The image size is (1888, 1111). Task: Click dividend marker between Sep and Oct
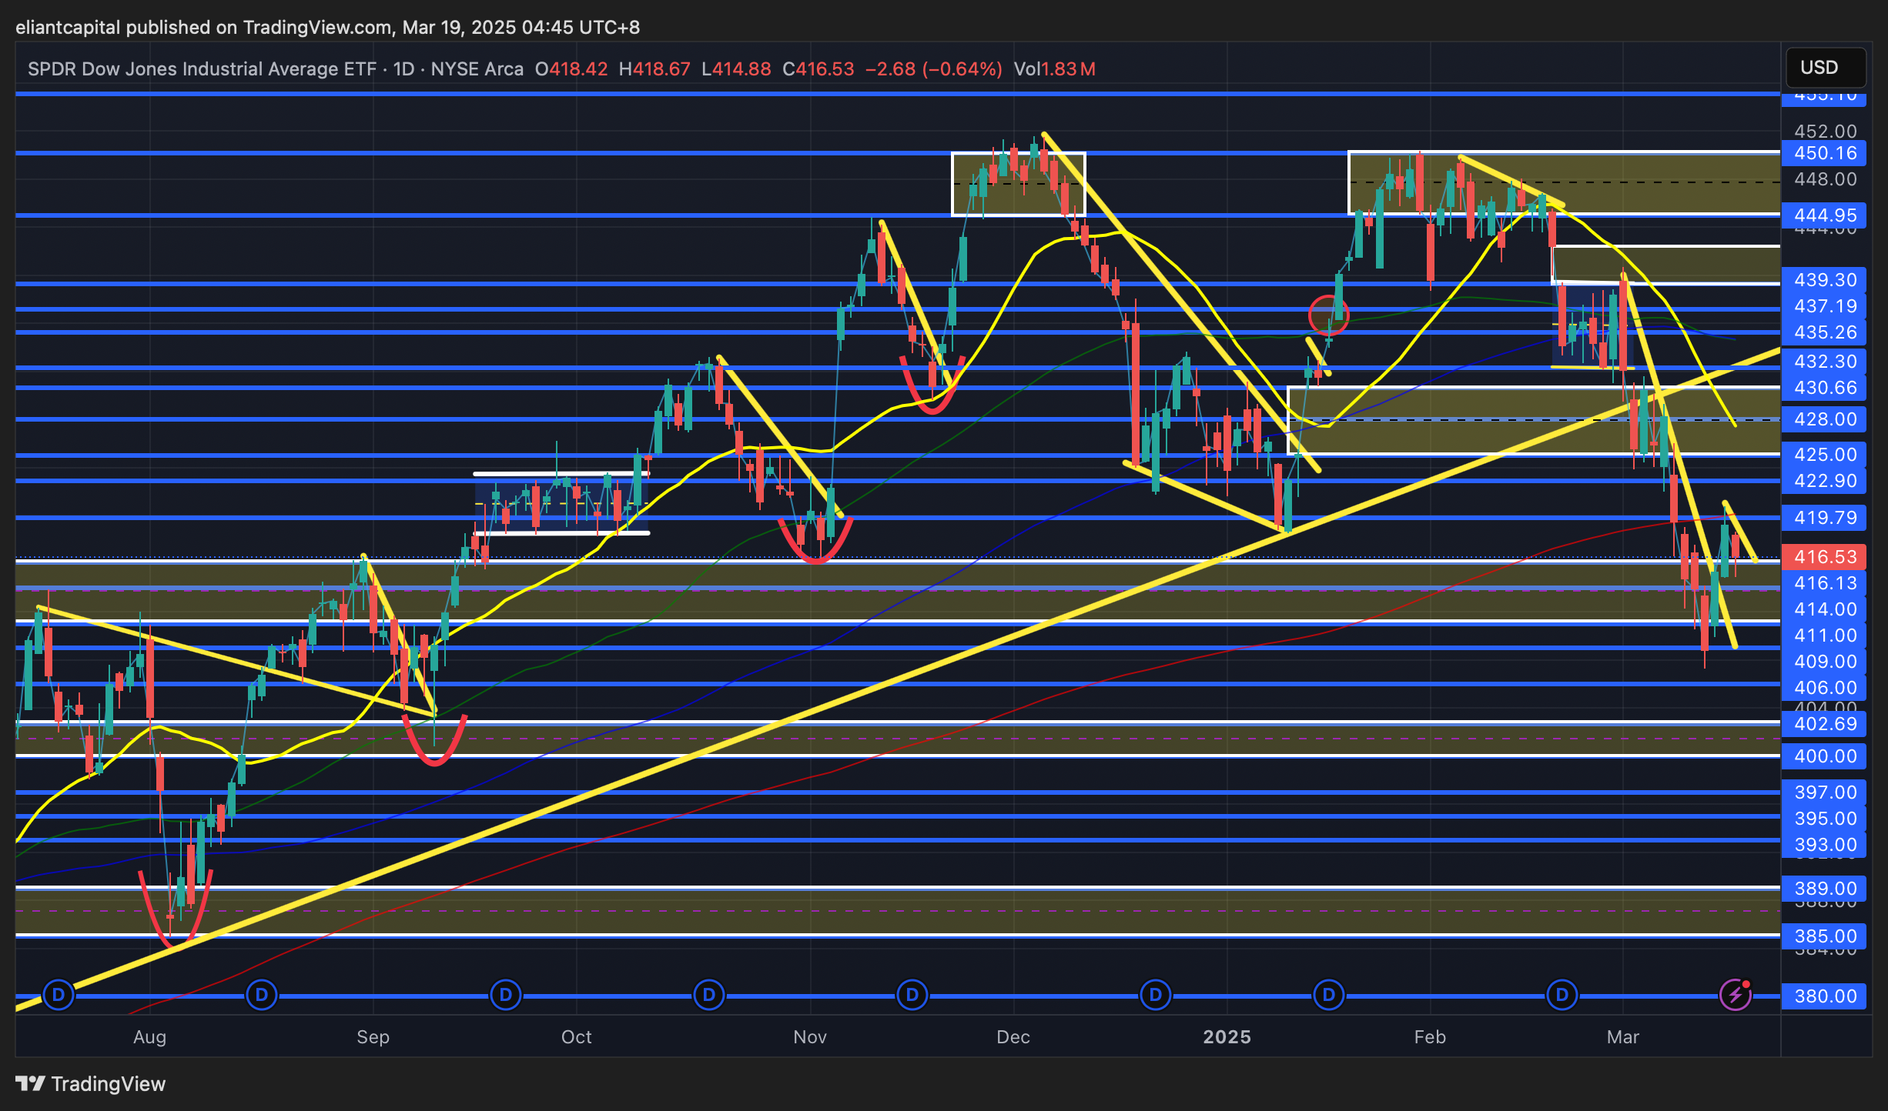pos(505,995)
